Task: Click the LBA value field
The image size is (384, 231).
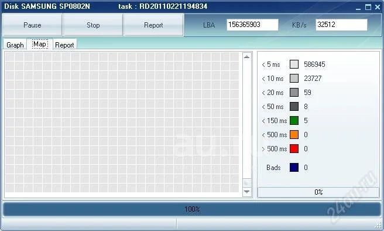Action: [x=252, y=25]
